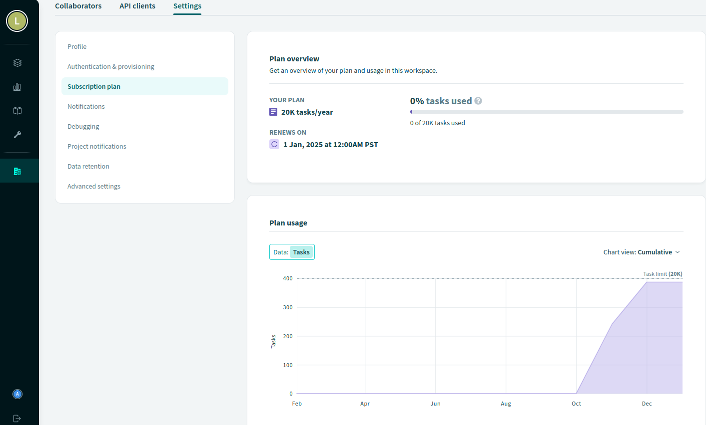Switch to the Collaborators tab

tap(78, 6)
